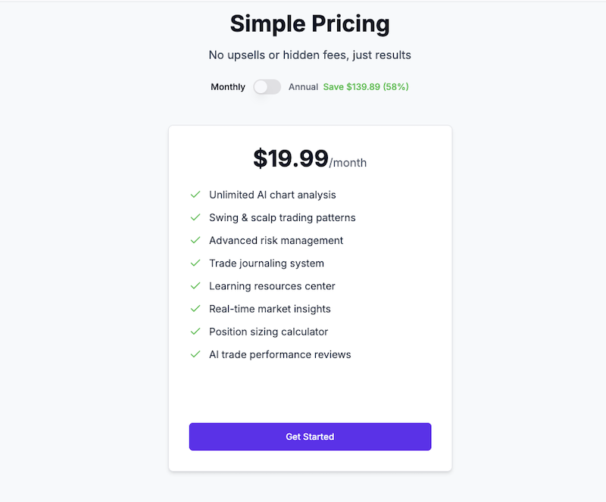Image resolution: width=606 pixels, height=502 pixels.
Task: Click the Unlimited AI chart analysis feature text
Action: pos(273,195)
